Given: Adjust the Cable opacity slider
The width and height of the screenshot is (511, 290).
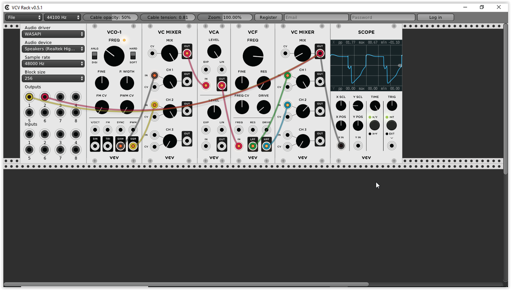Looking at the screenshot, I should (x=111, y=17).
